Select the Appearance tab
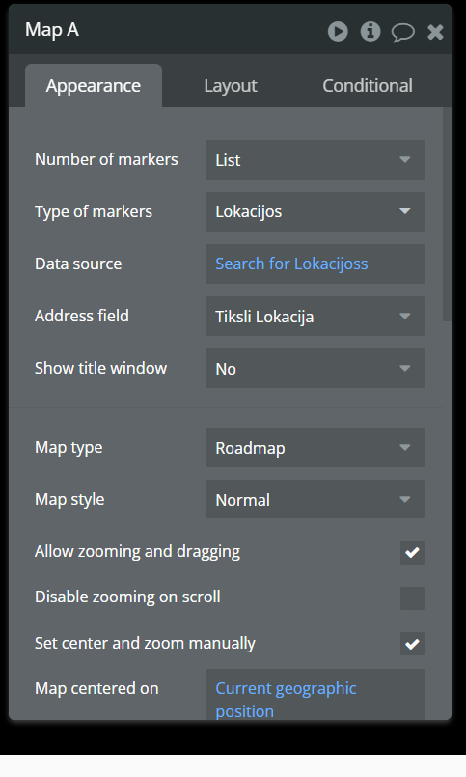The width and height of the screenshot is (466, 777). point(94,86)
